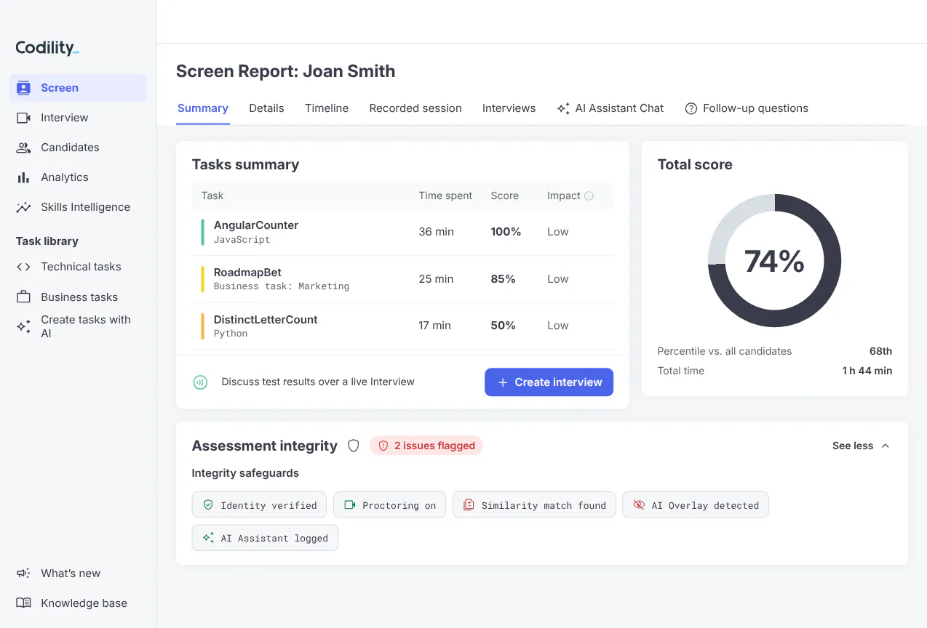Collapse integrity section with See less

click(x=861, y=446)
